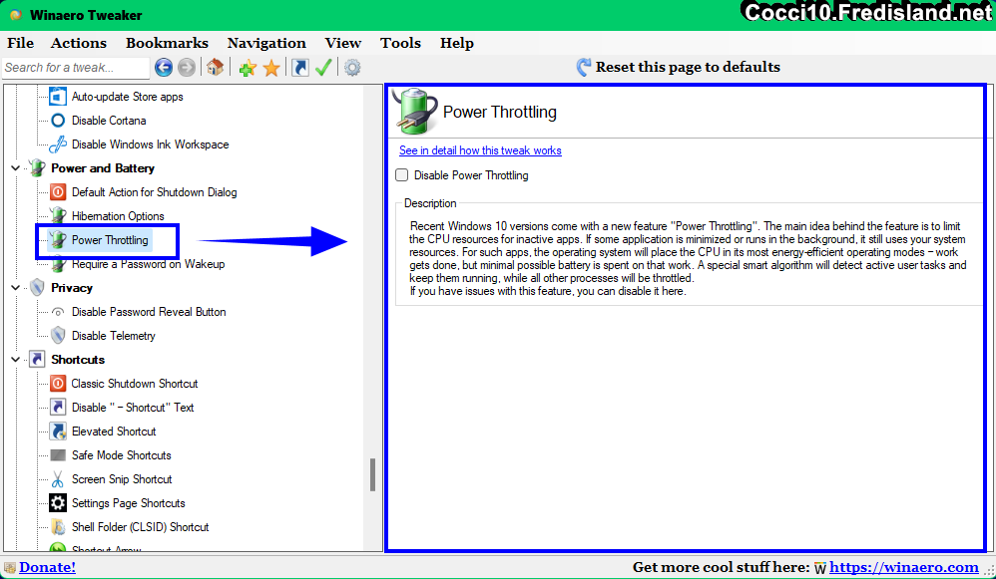Screen dimensions: 996x579
Task: Open the View menu
Action: pos(343,43)
